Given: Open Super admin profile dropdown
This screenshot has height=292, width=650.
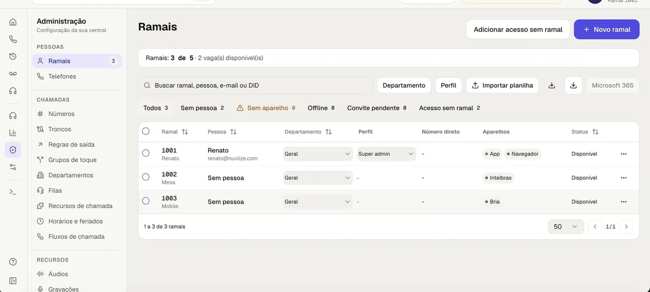Looking at the screenshot, I should click(386, 154).
